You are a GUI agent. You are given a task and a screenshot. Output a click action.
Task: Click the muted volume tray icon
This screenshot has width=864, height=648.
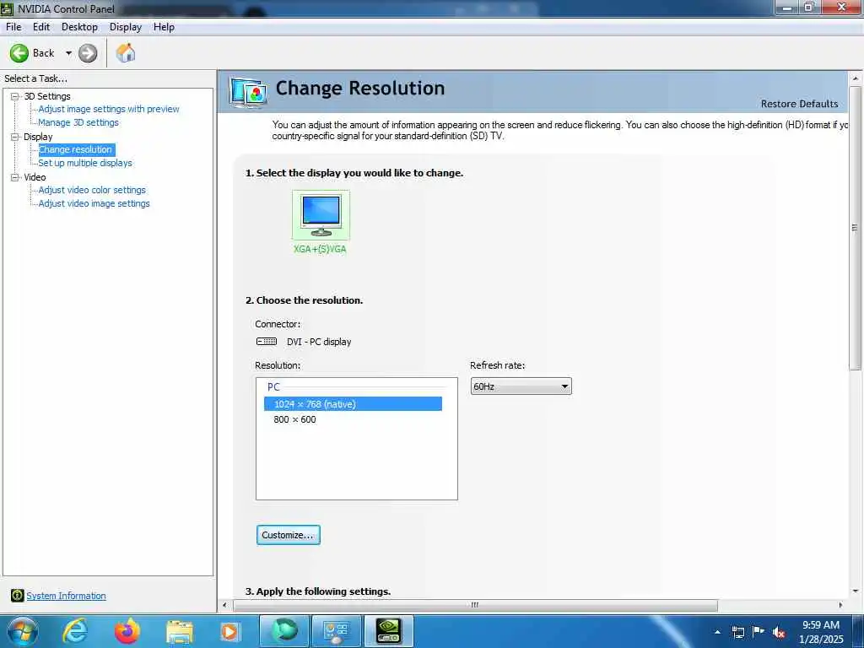pyautogui.click(x=779, y=632)
